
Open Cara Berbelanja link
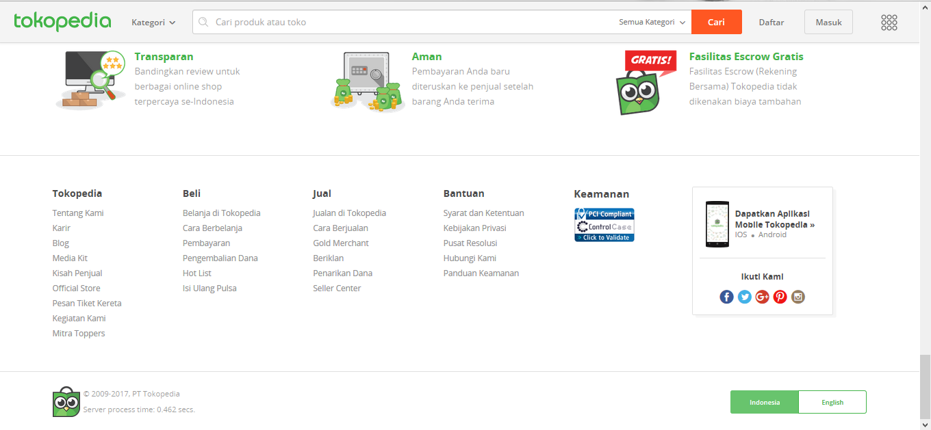click(212, 228)
